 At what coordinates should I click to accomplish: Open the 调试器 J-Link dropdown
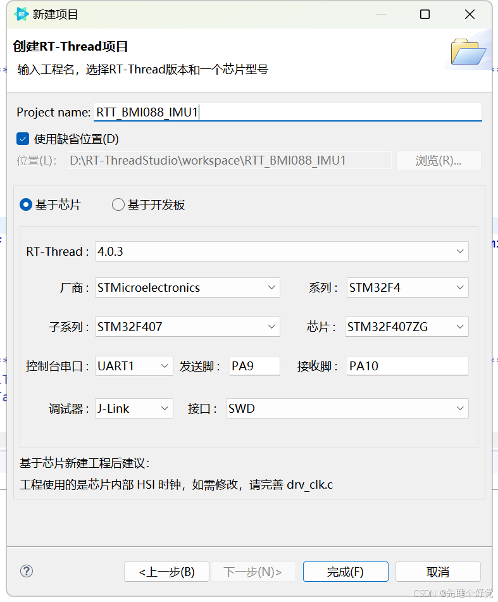[134, 408]
